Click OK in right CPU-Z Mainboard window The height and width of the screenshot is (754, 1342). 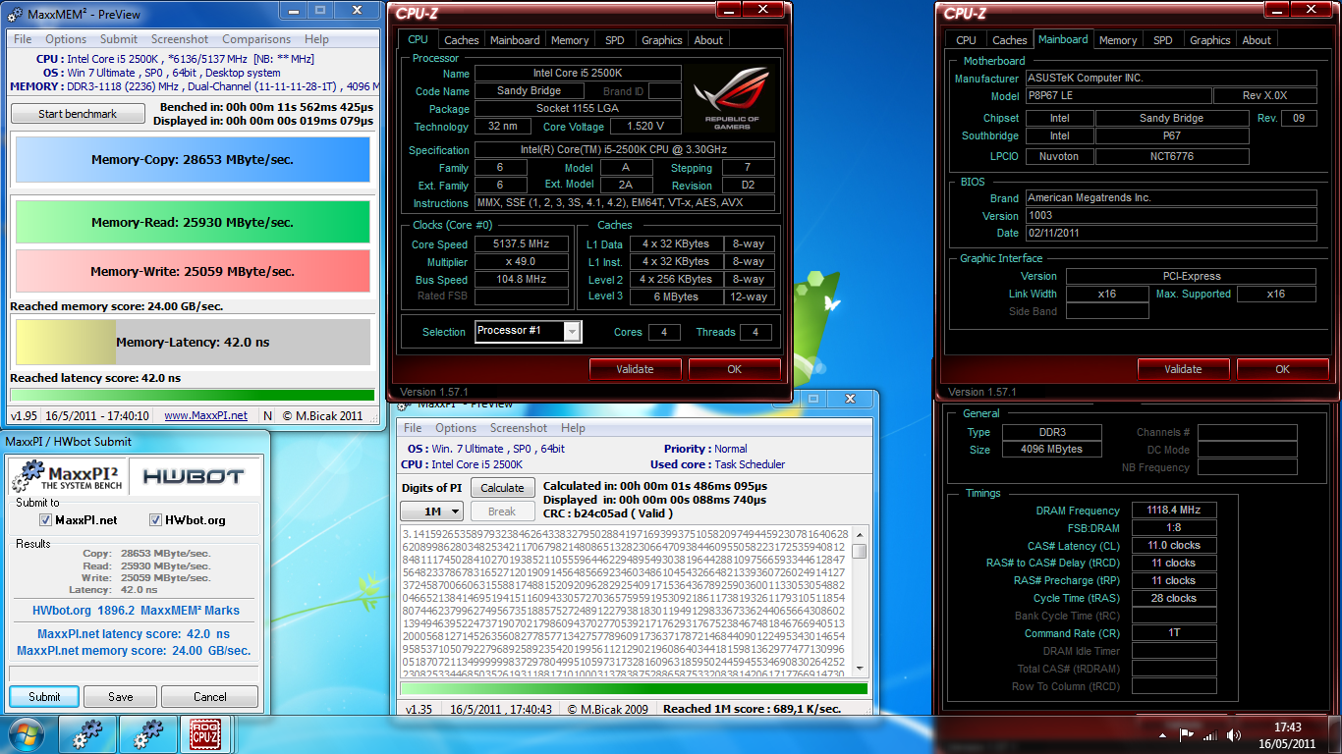point(1283,369)
